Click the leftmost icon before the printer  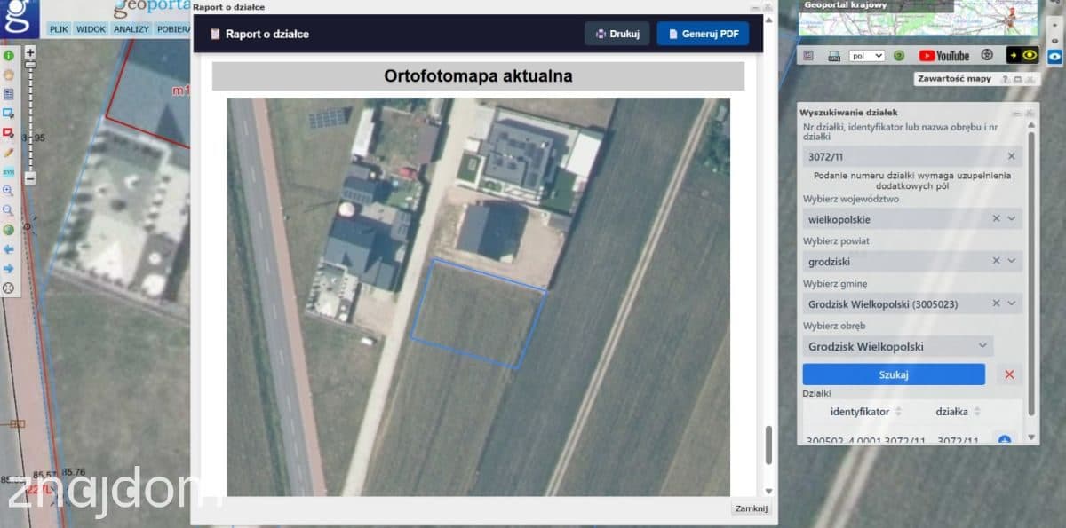click(x=808, y=56)
